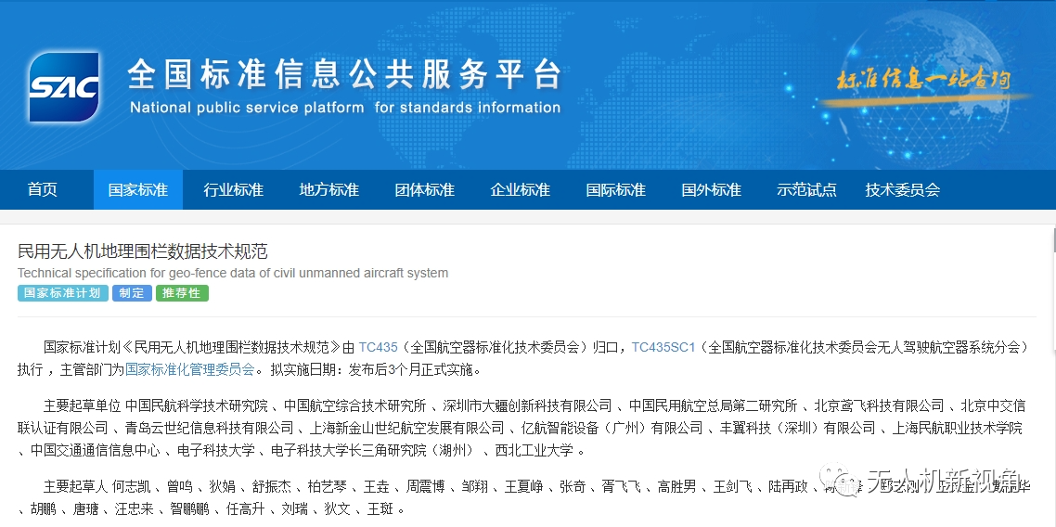Open the 国际标准 menu item

click(616, 190)
